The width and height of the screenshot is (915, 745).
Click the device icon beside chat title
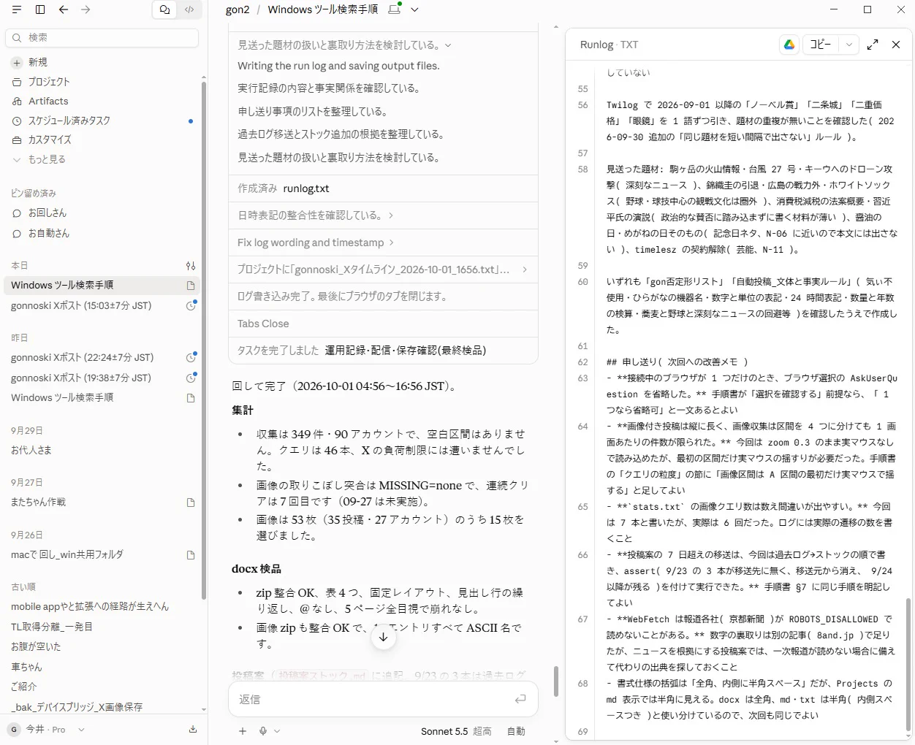pyautogui.click(x=395, y=9)
